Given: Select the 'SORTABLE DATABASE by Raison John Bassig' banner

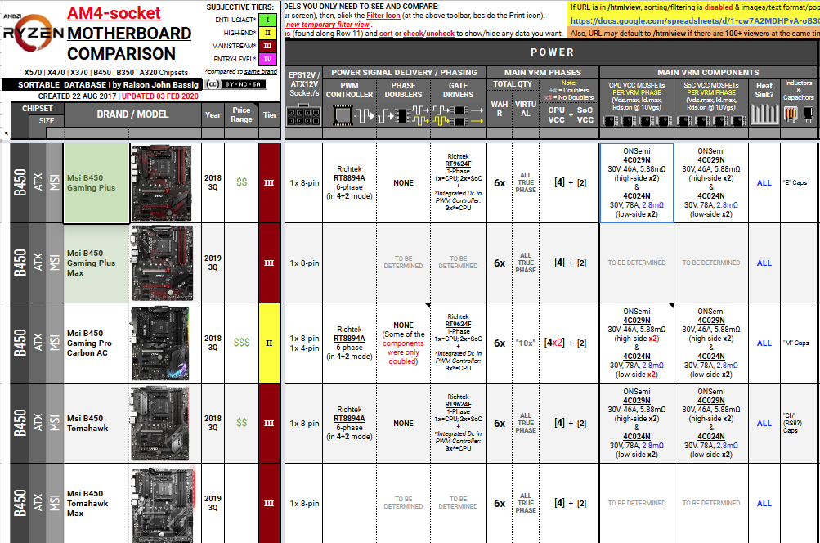Looking at the screenshot, I should [x=102, y=85].
